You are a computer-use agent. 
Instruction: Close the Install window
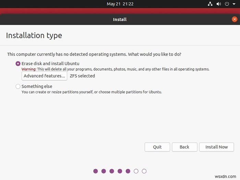pyautogui.click(x=234, y=19)
